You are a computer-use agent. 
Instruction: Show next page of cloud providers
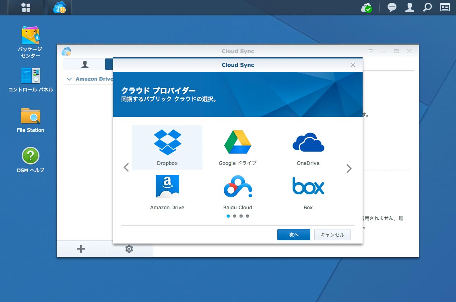[349, 168]
